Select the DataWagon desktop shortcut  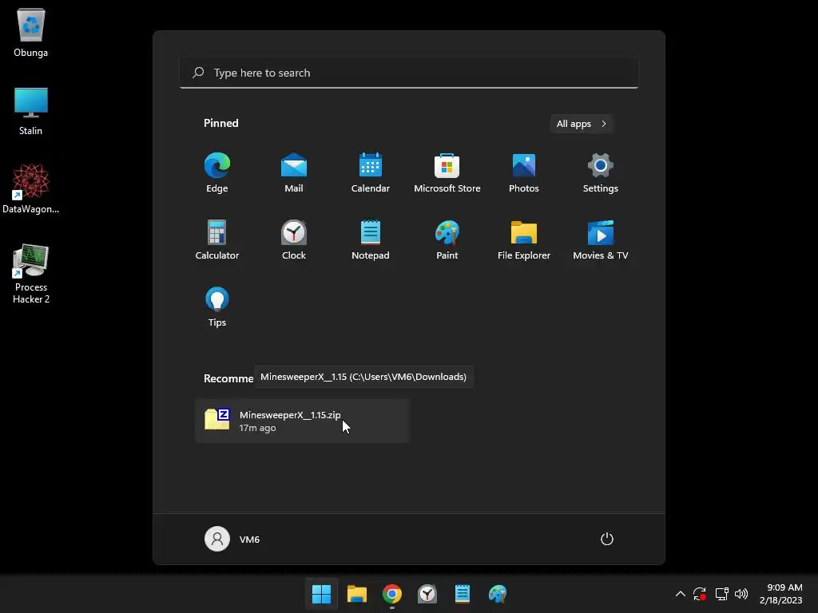click(31, 188)
